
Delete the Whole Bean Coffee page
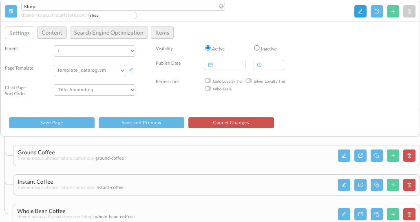point(409,214)
